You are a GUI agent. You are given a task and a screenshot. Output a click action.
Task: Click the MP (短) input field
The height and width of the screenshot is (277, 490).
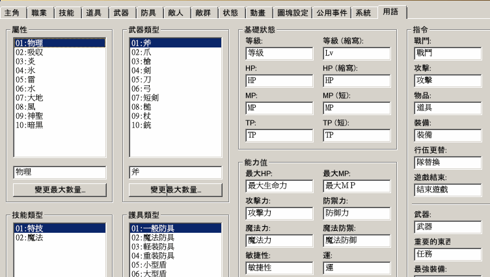[357, 108]
